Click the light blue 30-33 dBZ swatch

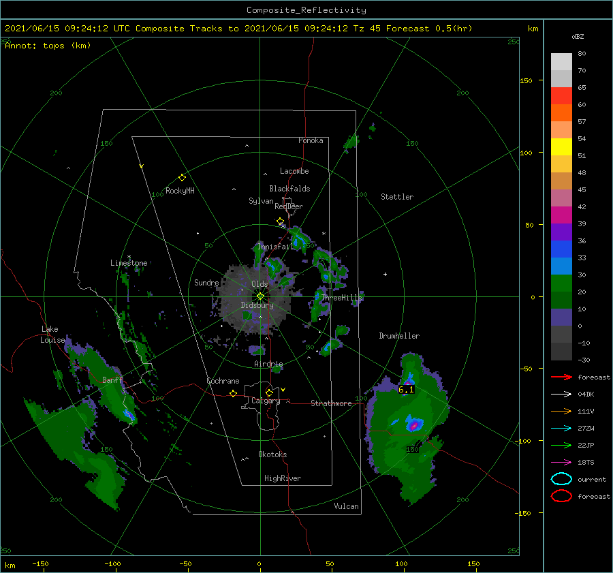click(x=561, y=266)
